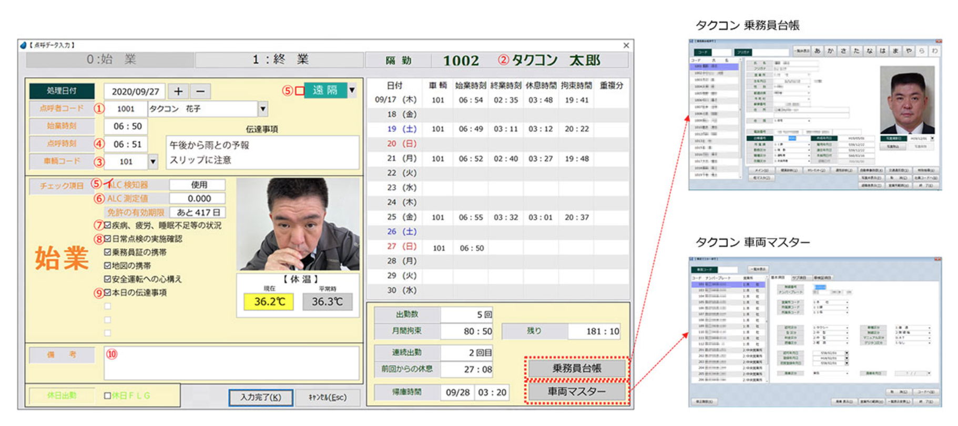Enable the 休日FLG checkbox
The image size is (958, 426).
pyautogui.click(x=108, y=395)
